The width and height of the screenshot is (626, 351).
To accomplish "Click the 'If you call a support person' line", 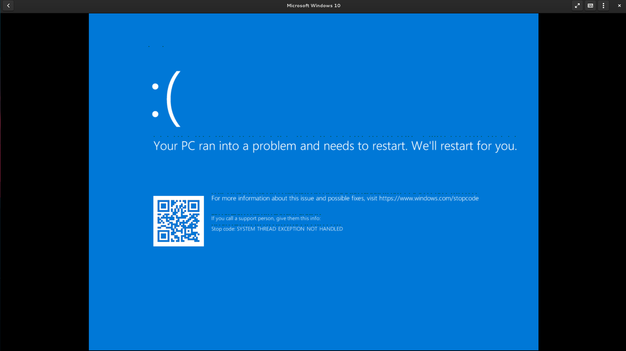I will [x=265, y=219].
